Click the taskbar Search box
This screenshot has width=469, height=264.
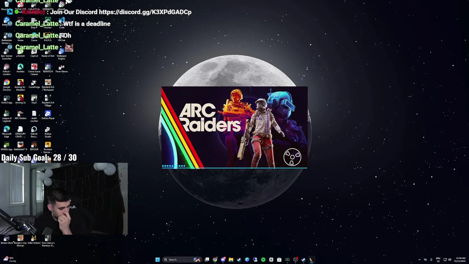[182, 260]
